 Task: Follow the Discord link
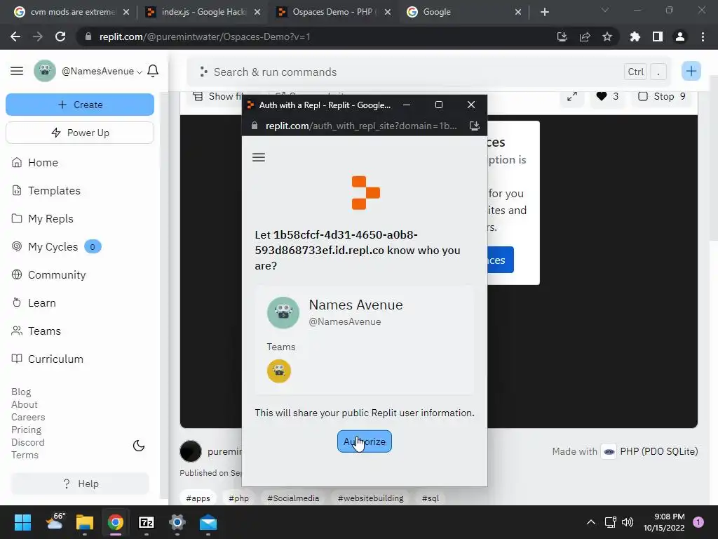pos(27,442)
